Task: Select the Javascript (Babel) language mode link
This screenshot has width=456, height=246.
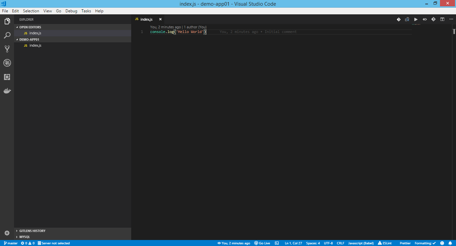Action: click(361, 243)
